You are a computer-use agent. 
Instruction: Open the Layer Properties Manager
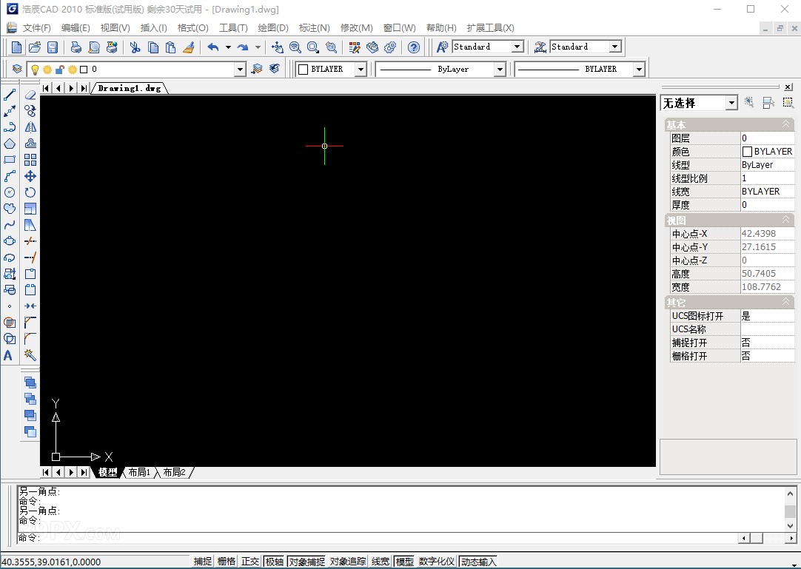(16, 67)
